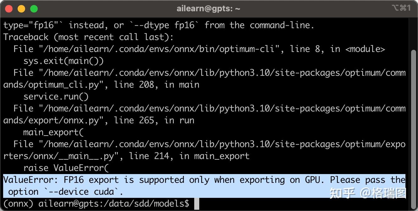Click the sys.exit(main()) code line

pyautogui.click(x=63, y=61)
